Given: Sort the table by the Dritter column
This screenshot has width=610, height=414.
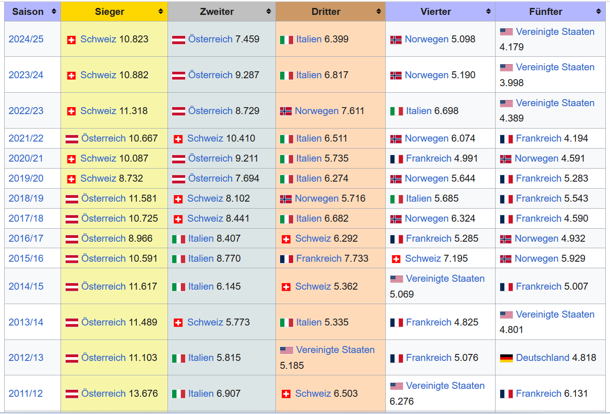Looking at the screenshot, I should [330, 12].
